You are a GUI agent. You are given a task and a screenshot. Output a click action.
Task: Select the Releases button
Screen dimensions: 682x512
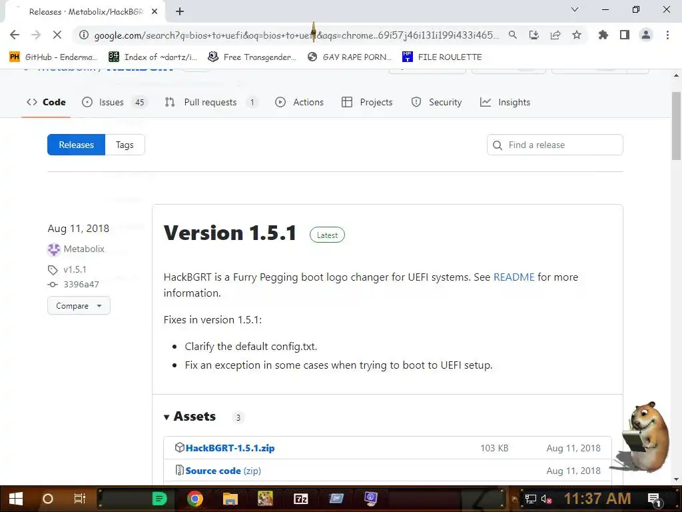(76, 145)
